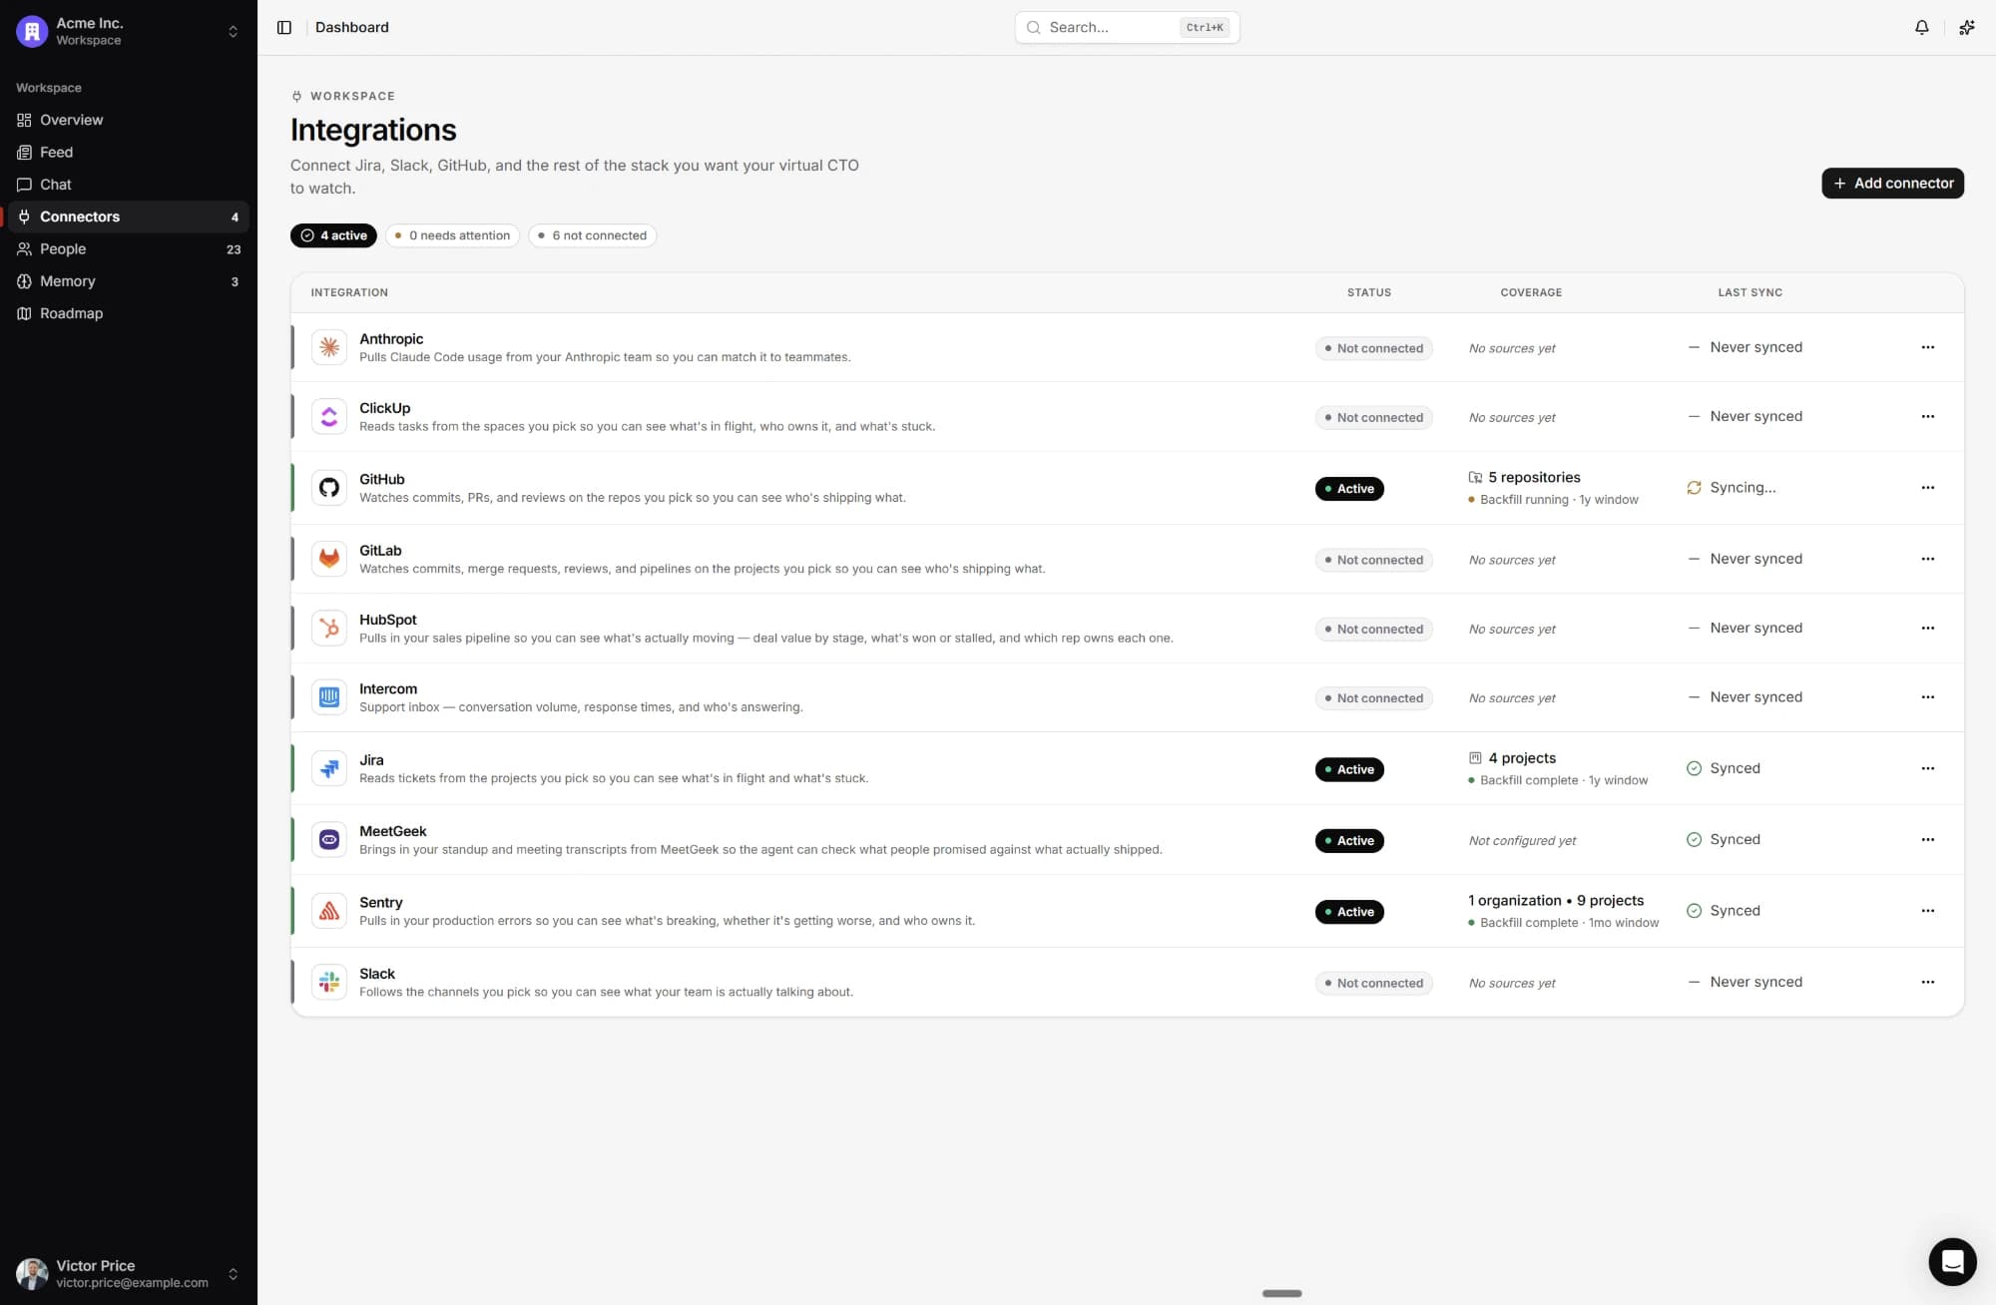Image resolution: width=1996 pixels, height=1305 pixels.
Task: Filter by 0 needs attention
Action: tap(452, 235)
